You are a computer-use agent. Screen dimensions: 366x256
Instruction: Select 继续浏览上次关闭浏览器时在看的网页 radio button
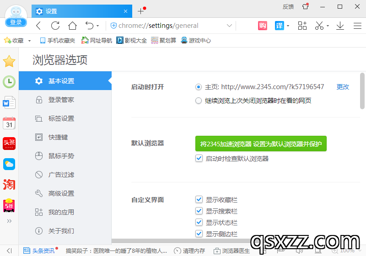[x=199, y=101]
